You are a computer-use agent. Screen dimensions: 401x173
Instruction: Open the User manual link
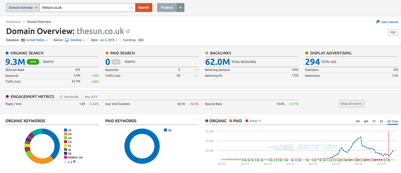coord(390,22)
